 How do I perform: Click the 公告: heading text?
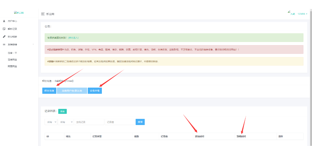pyautogui.click(x=48, y=27)
